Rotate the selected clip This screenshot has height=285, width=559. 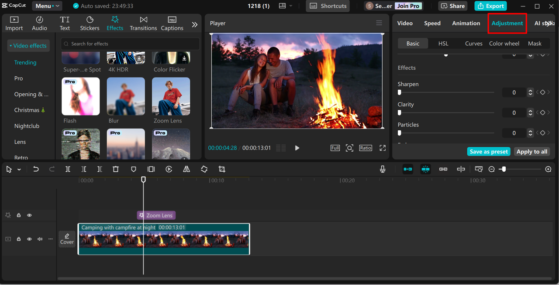pos(204,169)
